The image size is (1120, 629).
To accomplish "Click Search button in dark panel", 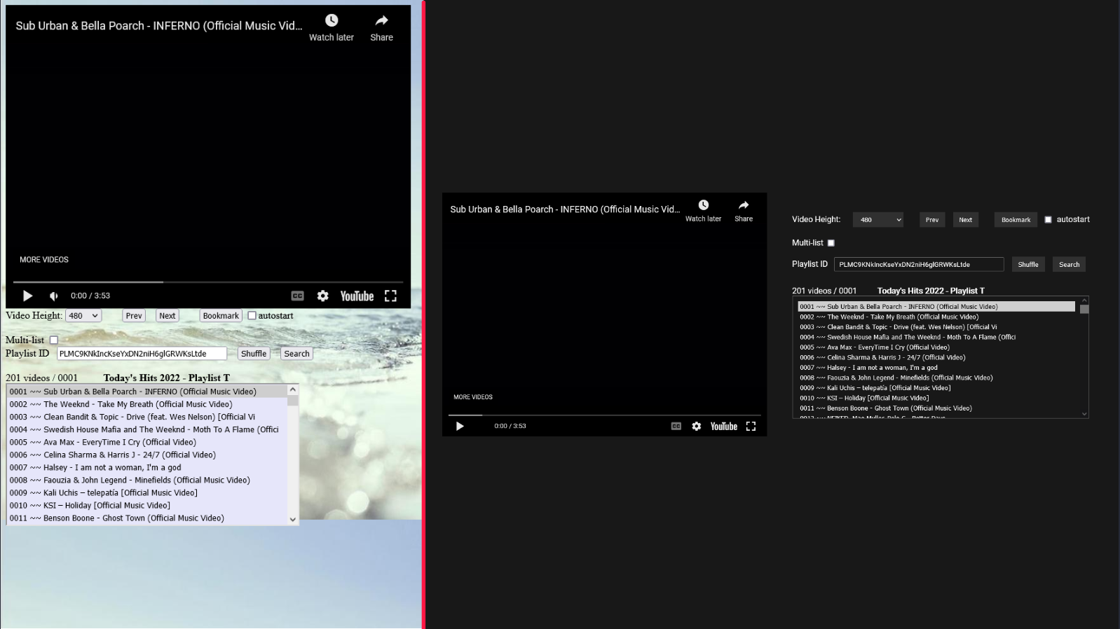I will click(x=1069, y=264).
